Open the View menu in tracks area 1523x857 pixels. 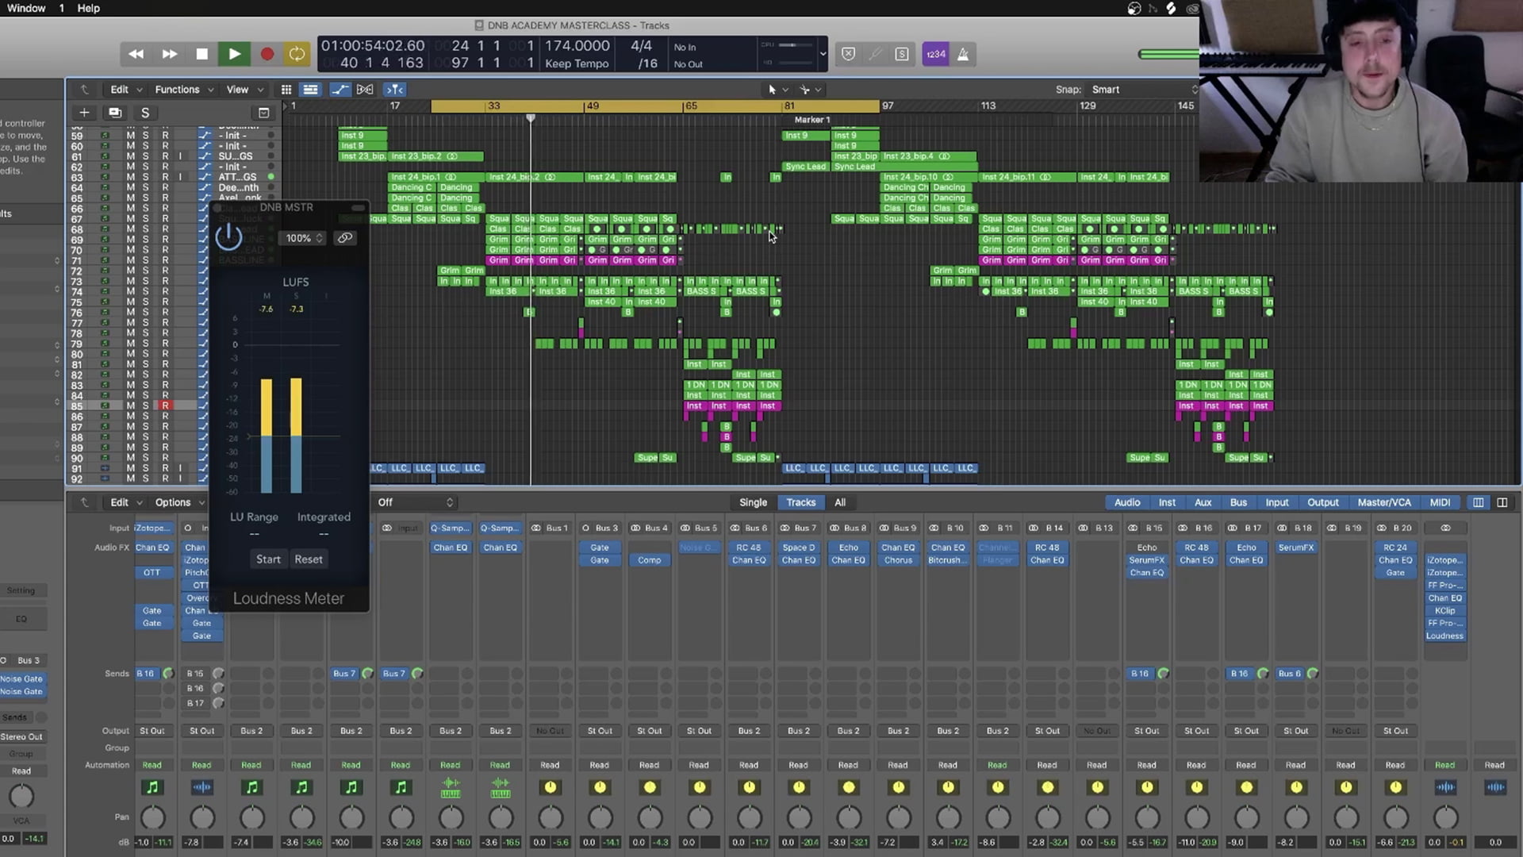(x=244, y=90)
